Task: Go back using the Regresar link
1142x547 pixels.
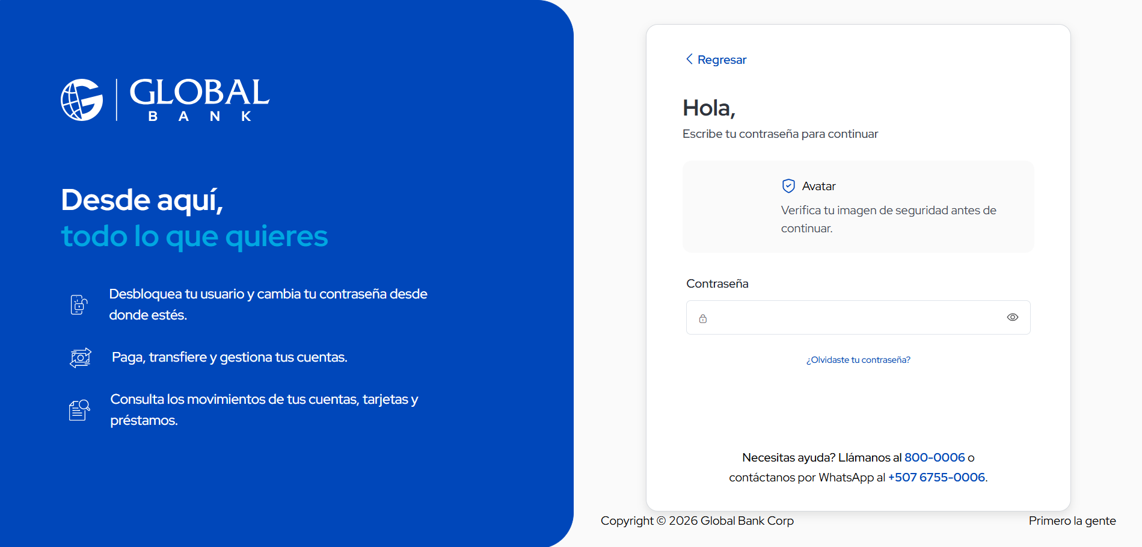Action: 722,60
